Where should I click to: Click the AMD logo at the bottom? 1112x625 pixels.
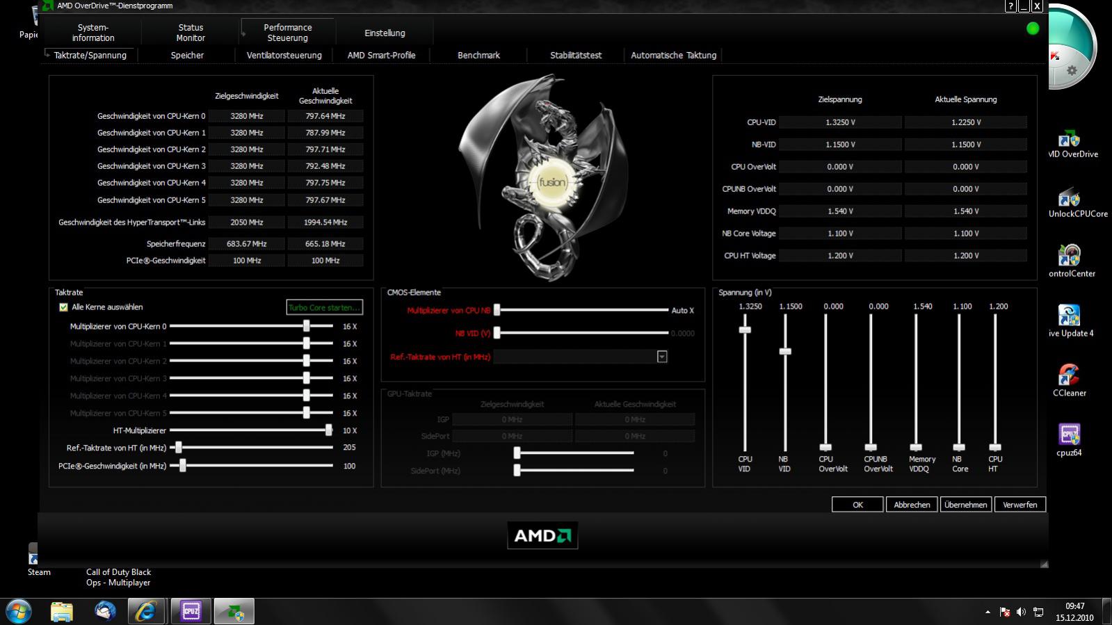coord(542,536)
